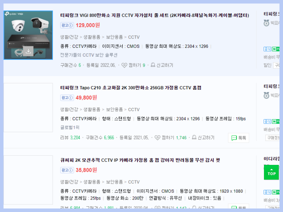Screen dimensions: 283x212
Task: Click the 공식 badge in Tapo seller column
Action: tap(267, 122)
